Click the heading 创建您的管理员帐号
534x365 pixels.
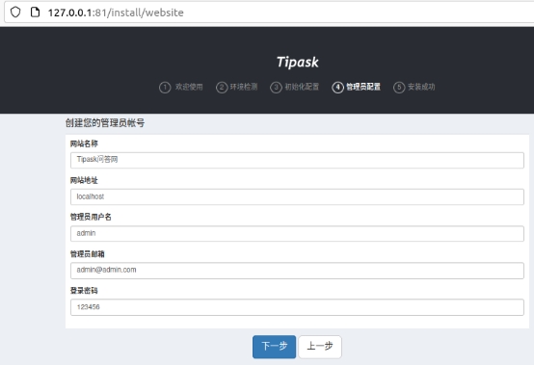[105, 123]
